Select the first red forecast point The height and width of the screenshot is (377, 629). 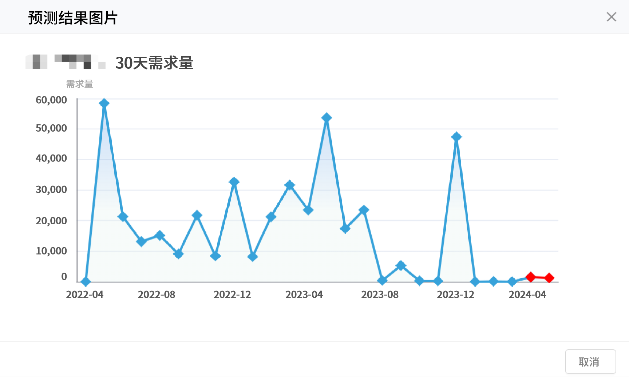coord(530,277)
